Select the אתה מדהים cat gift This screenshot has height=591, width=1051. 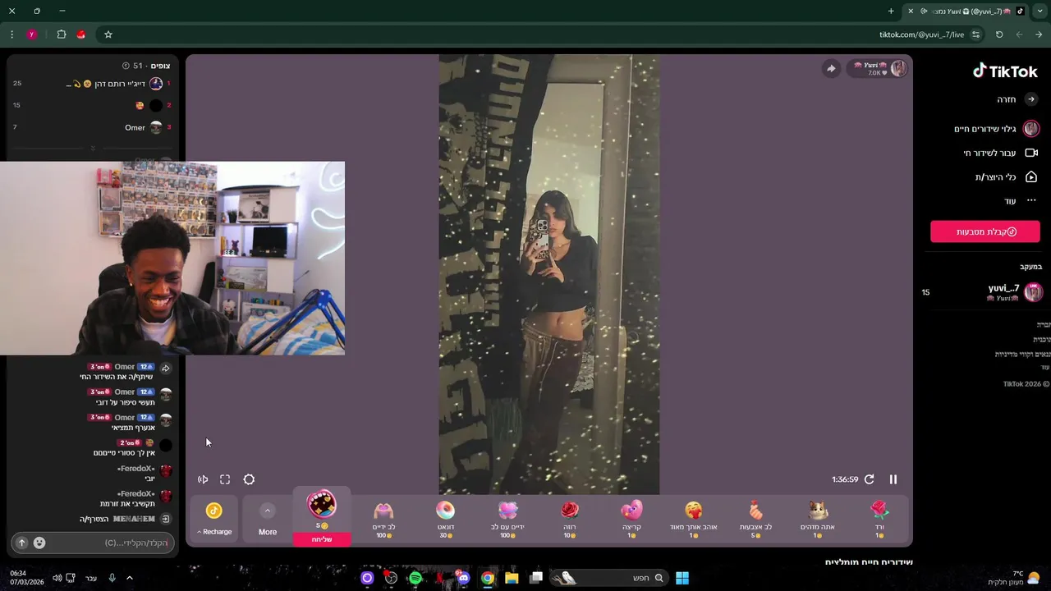point(817,520)
